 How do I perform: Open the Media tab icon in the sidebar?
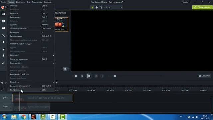3,14
